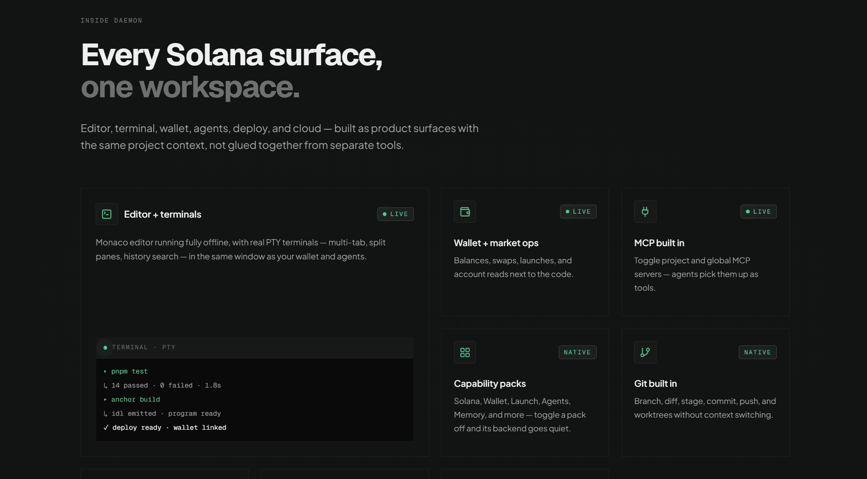Click the "deploy ready · wallet linked" line

point(165,428)
